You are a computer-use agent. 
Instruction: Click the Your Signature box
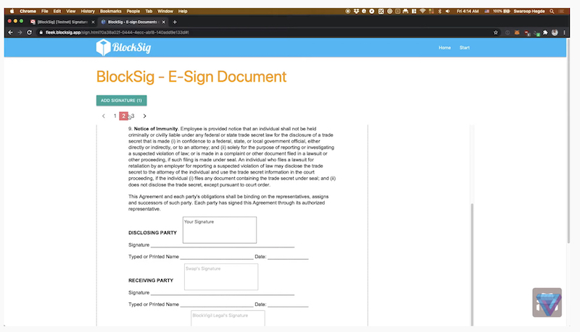click(x=220, y=230)
